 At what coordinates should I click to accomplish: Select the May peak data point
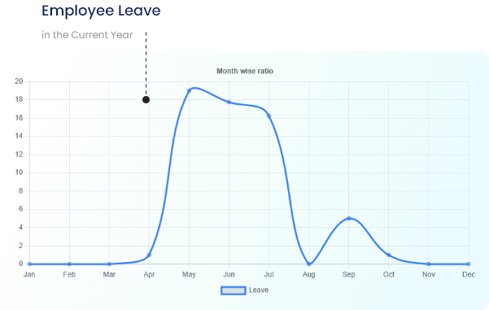(189, 91)
